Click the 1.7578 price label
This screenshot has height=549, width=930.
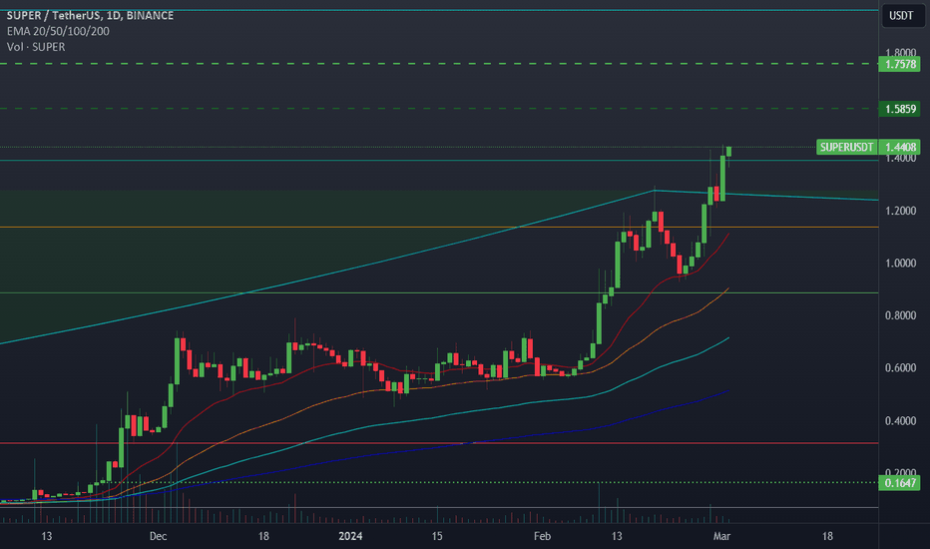point(900,64)
